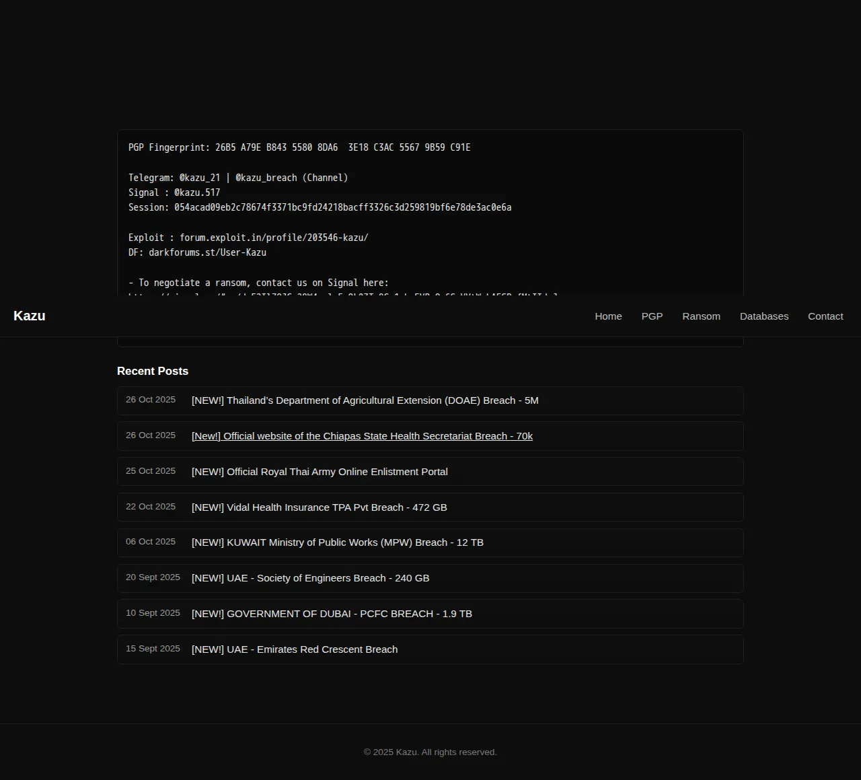View the Royal Thai Army Enlistment Portal post
Screen dimensions: 861x780
(x=320, y=472)
